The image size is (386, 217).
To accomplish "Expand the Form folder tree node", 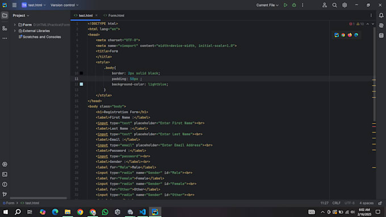I will coord(15,25).
